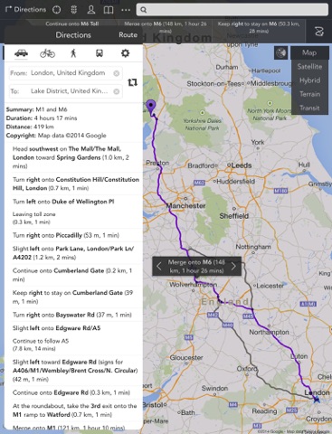Select Satellite map type
Viewport: 332px width, 434px height.
(309, 67)
